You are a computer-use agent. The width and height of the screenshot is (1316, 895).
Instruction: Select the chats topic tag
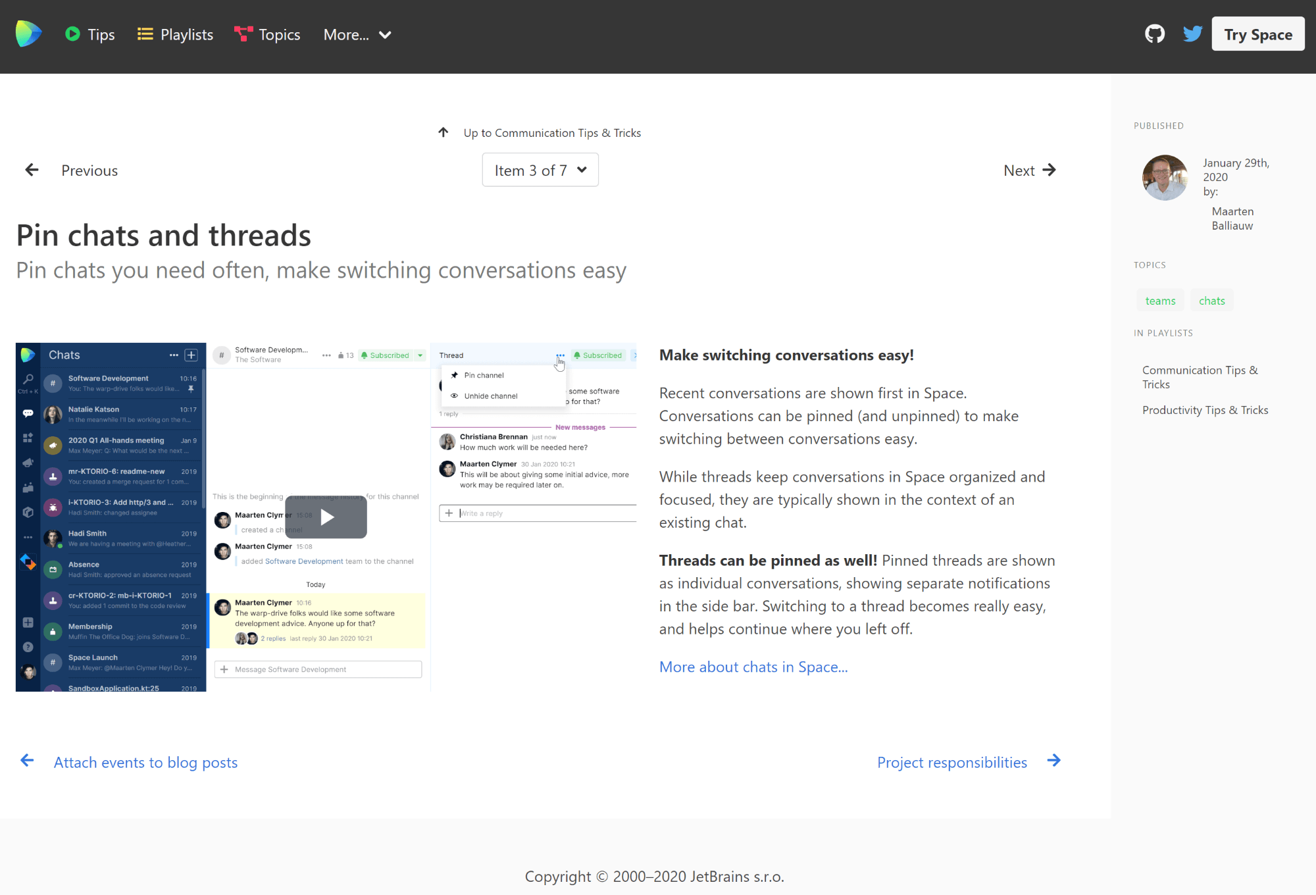click(1211, 299)
